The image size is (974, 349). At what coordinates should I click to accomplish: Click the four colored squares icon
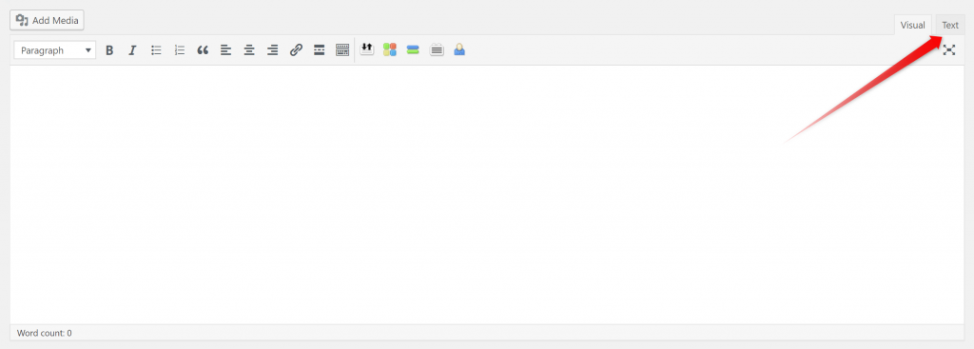[389, 49]
